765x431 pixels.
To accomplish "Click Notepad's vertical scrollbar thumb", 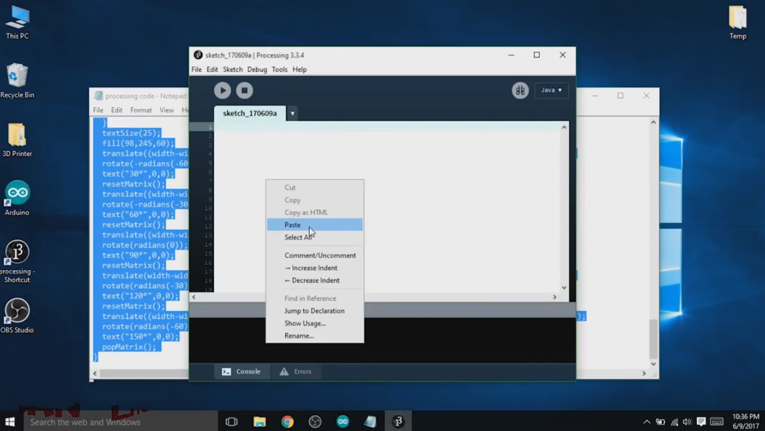I will click(654, 339).
